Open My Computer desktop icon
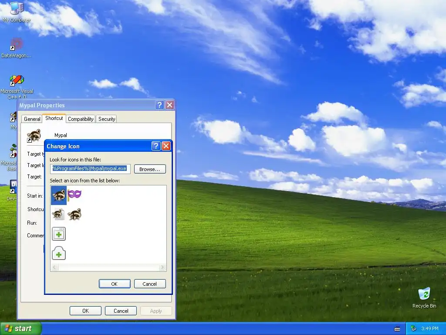This screenshot has width=446, height=335. coord(17,12)
